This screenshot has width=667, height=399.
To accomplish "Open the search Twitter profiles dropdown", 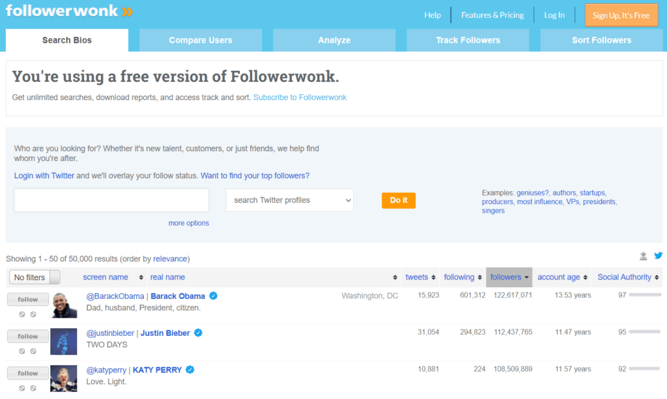I will 289,200.
